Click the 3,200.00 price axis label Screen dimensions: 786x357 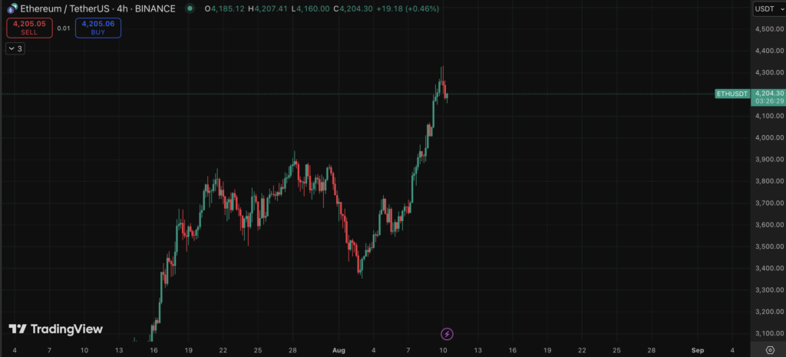point(769,312)
